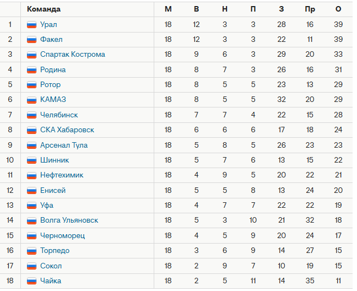Viewport: 357px width, 291px height.
Task: Open the Нефтехимик team link
Action: click(x=62, y=175)
